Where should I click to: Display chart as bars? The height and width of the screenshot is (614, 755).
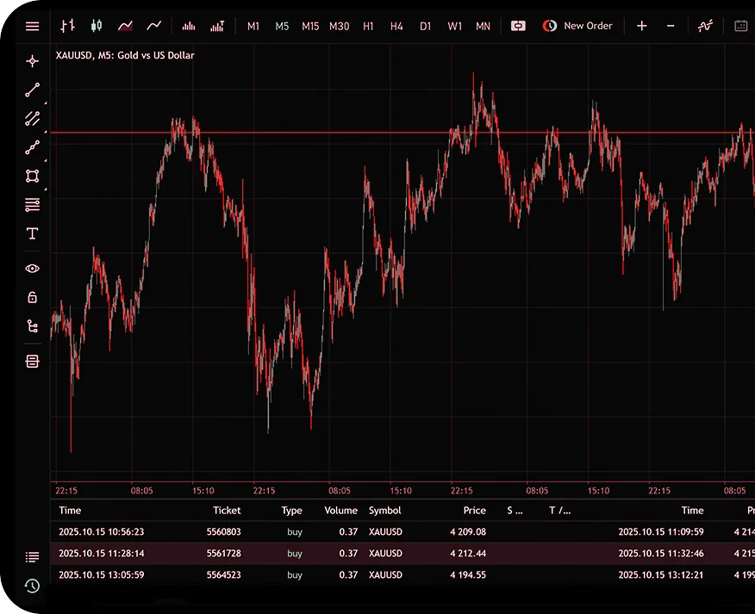click(67, 25)
